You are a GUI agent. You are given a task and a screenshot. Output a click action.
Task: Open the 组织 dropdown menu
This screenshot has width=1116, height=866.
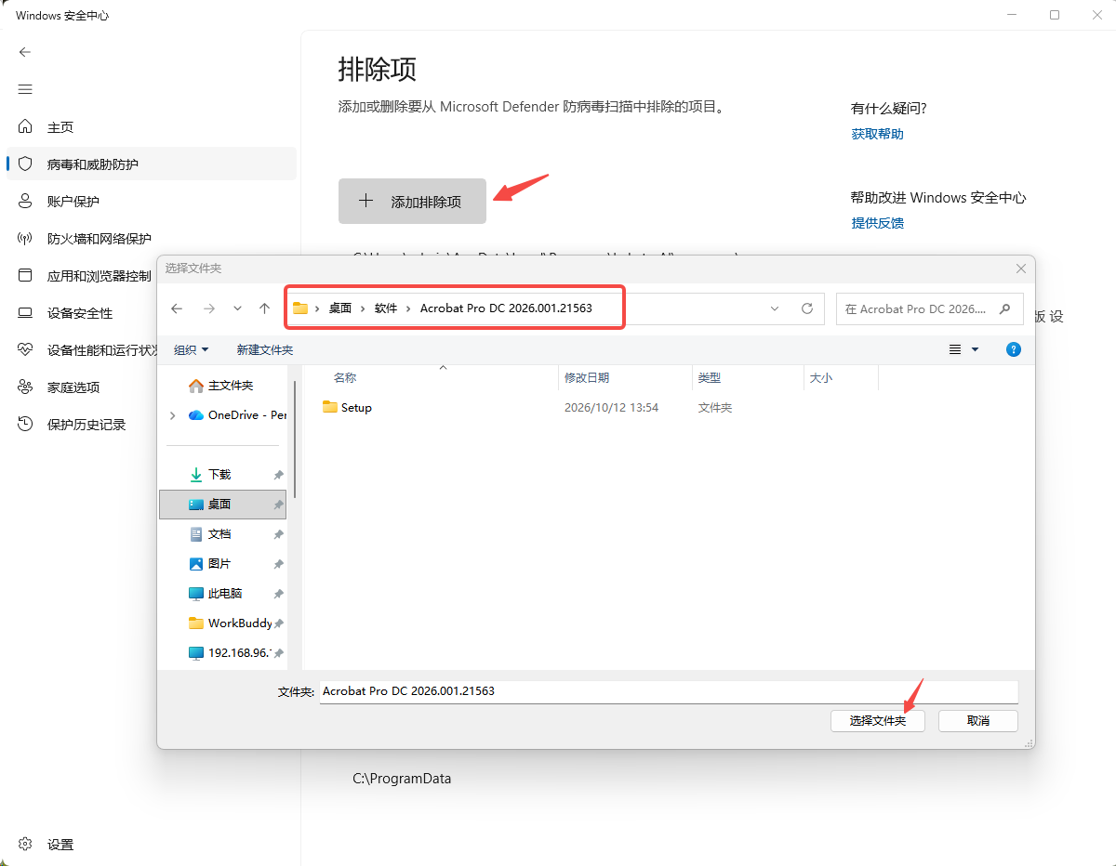click(192, 349)
